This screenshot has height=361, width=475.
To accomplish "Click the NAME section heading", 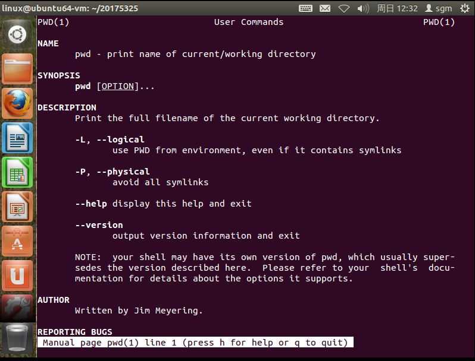I will coord(48,43).
